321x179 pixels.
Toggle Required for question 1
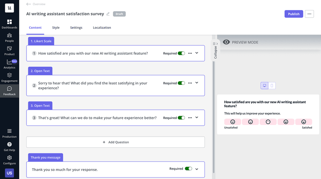(181, 53)
